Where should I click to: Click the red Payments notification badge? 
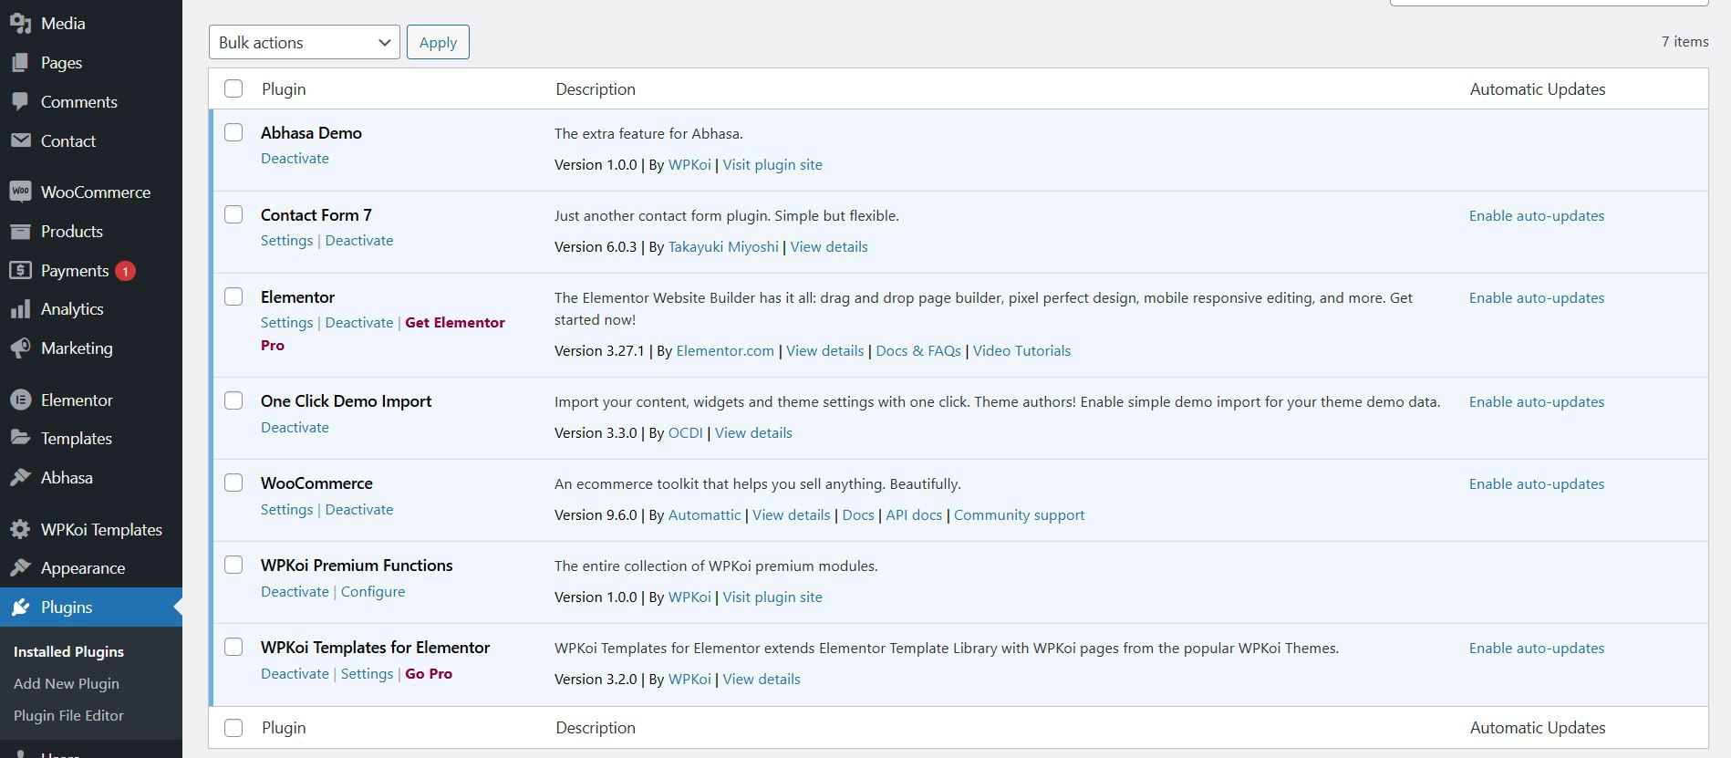125,271
